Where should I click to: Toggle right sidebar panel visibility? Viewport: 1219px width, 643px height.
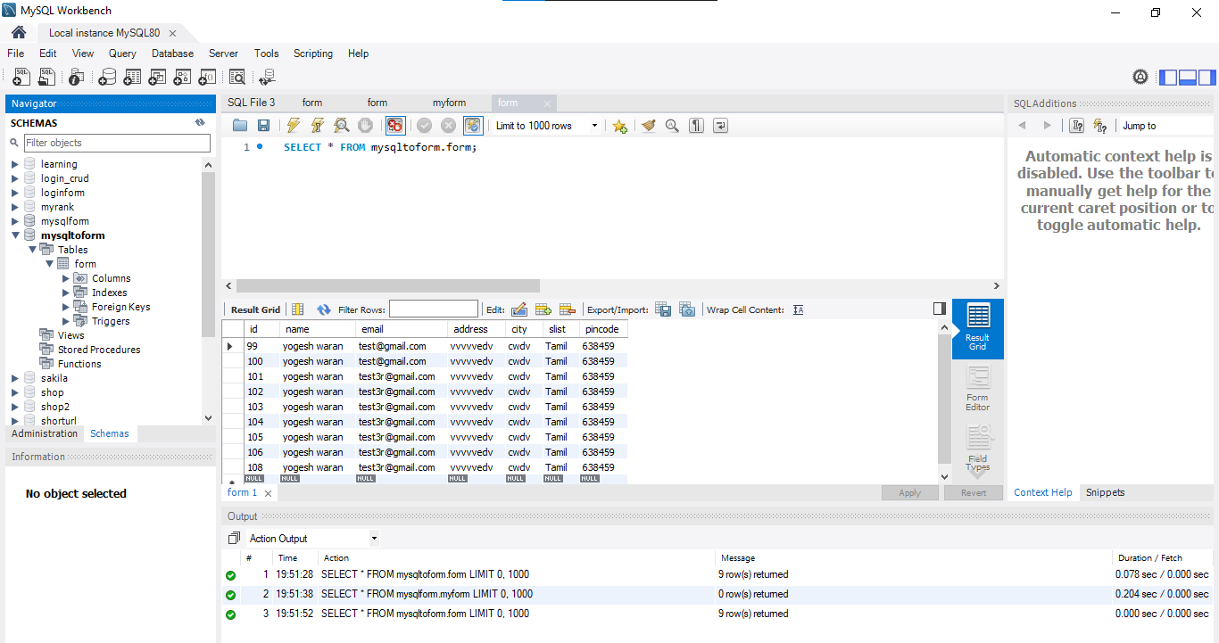pos(1207,78)
